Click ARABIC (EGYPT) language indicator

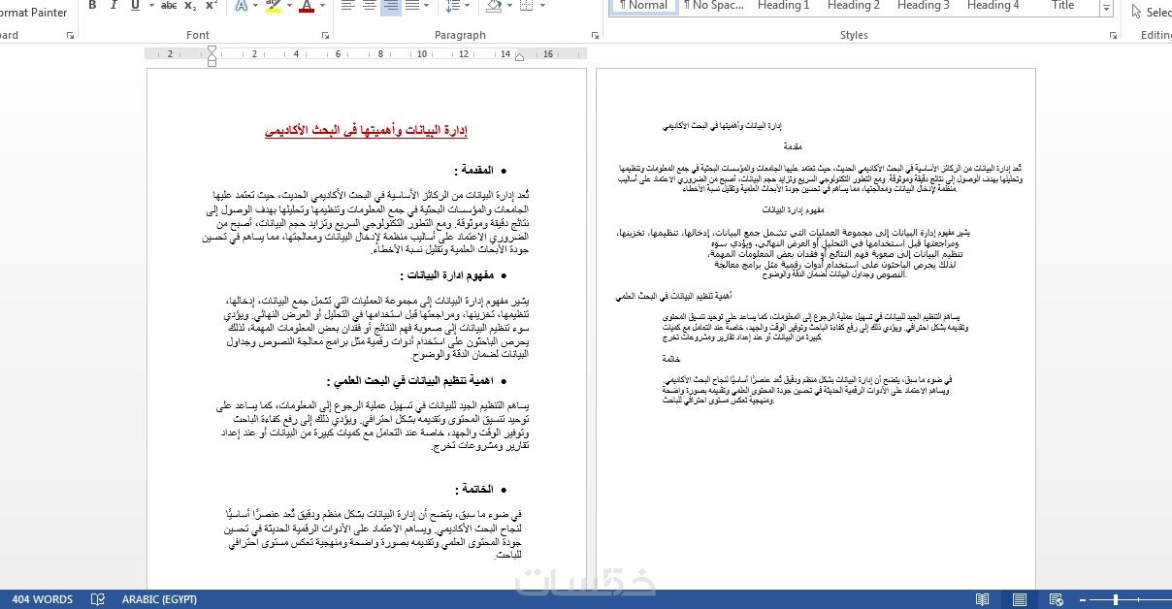pos(159,599)
